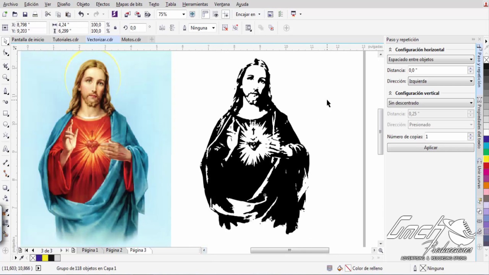Image resolution: width=489 pixels, height=275 pixels.
Task: Click the Publish to PDF icon
Action: point(147,14)
